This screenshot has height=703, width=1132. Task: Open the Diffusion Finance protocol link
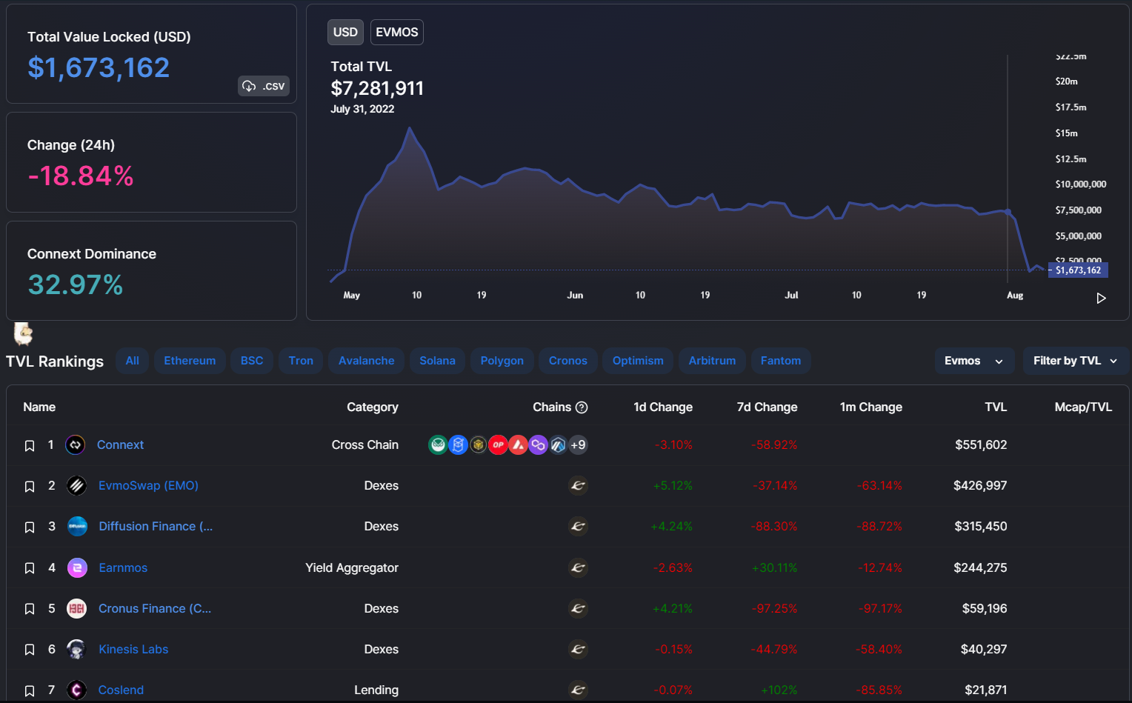coord(156,526)
